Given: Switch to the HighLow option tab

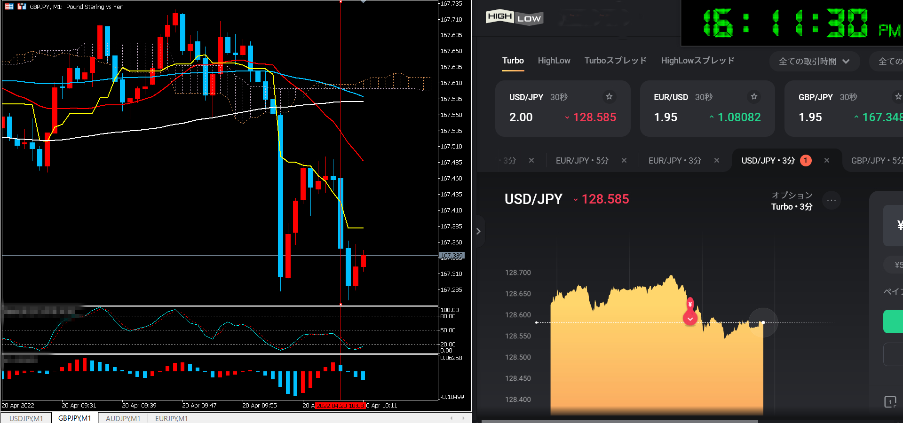Looking at the screenshot, I should click(554, 61).
